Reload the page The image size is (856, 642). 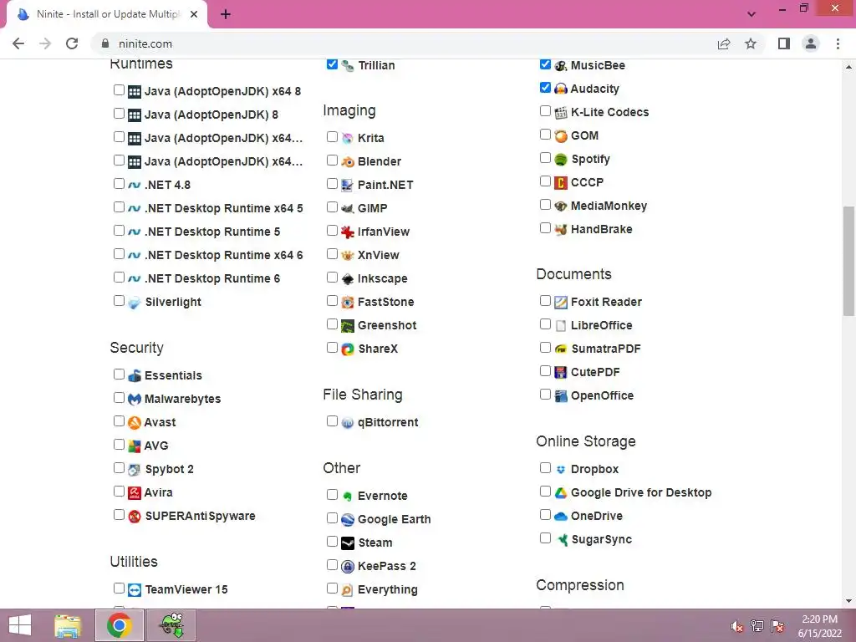[72, 43]
